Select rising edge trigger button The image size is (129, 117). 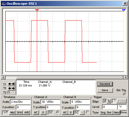click(x=105, y=101)
